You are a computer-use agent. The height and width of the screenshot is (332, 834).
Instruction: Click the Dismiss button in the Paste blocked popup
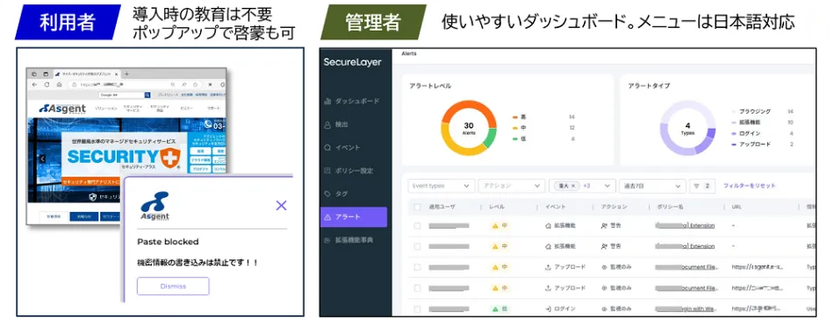(173, 286)
